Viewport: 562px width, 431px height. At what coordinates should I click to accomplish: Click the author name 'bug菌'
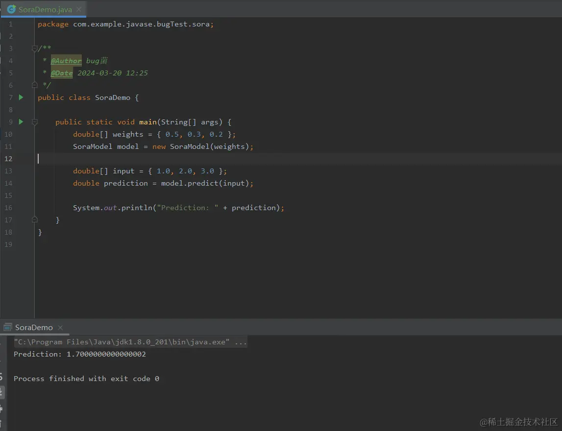[97, 61]
